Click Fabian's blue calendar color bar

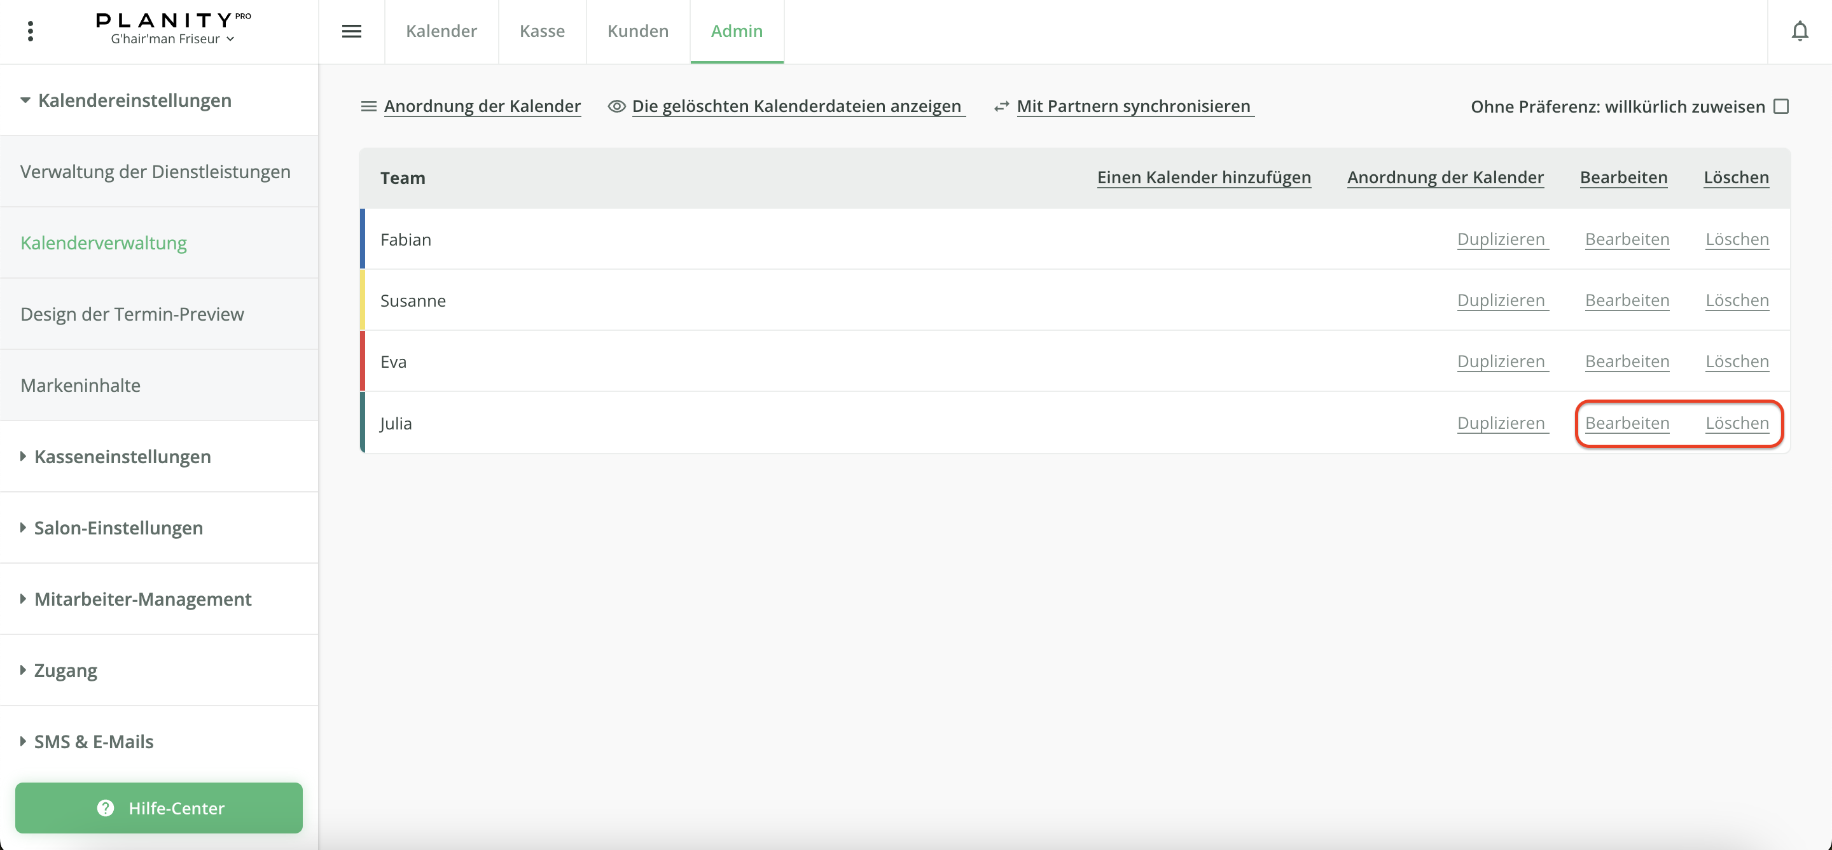pos(363,239)
